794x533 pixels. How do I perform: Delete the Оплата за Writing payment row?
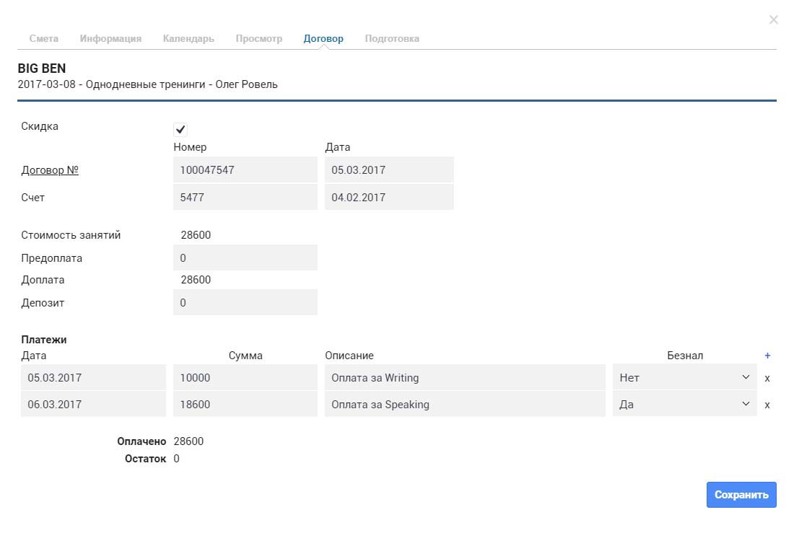(x=767, y=378)
